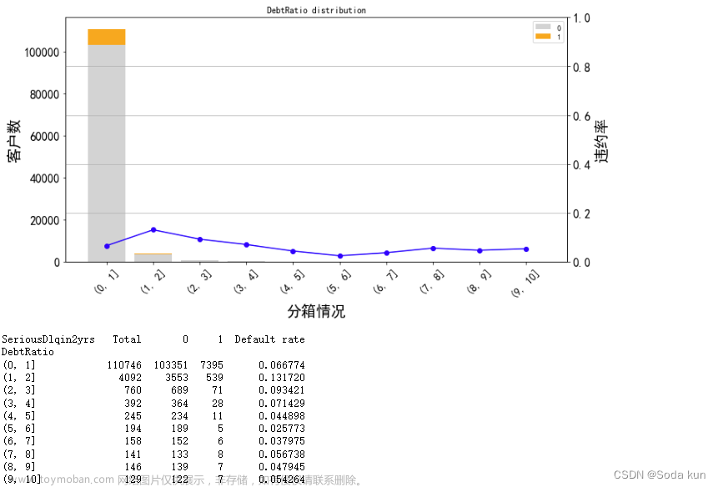Click the default count "539"
The image size is (718, 487).
tap(214, 378)
